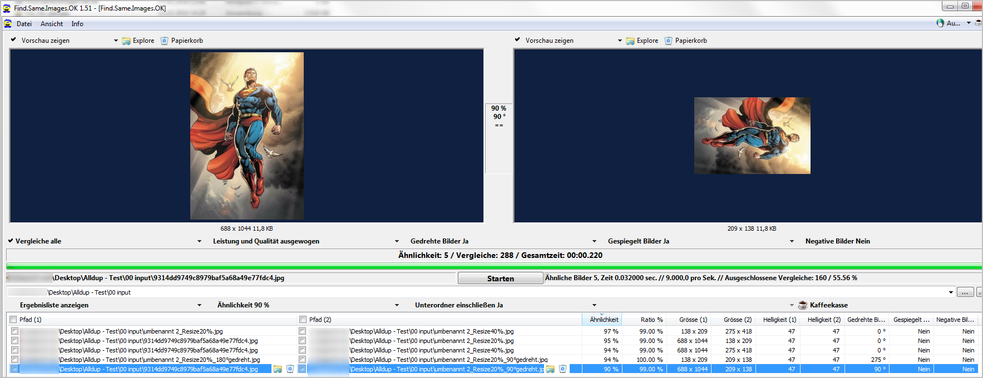This screenshot has width=983, height=378.
Task: Click the right rotated Superman preview image
Action: 752,136
